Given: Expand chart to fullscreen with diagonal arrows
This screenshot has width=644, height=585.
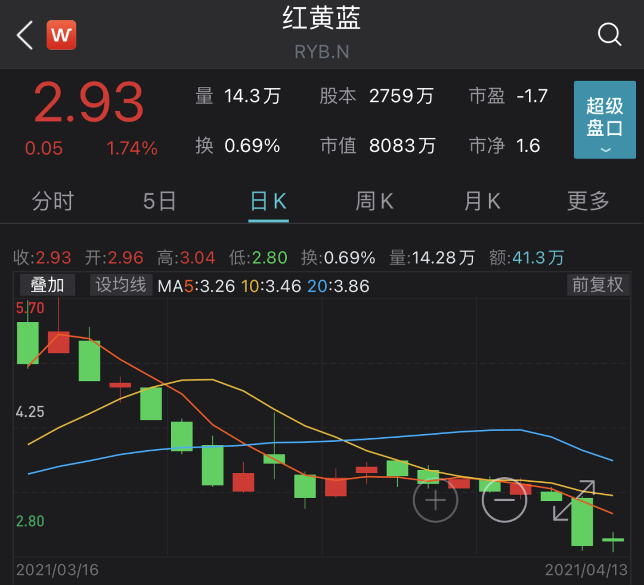Looking at the screenshot, I should pyautogui.click(x=574, y=500).
